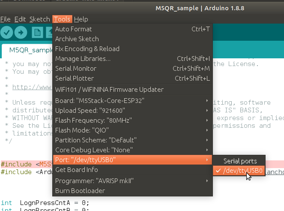Expand the Flash Frequency "80MHz" submenu
This screenshot has height=211, width=284.
point(132,121)
